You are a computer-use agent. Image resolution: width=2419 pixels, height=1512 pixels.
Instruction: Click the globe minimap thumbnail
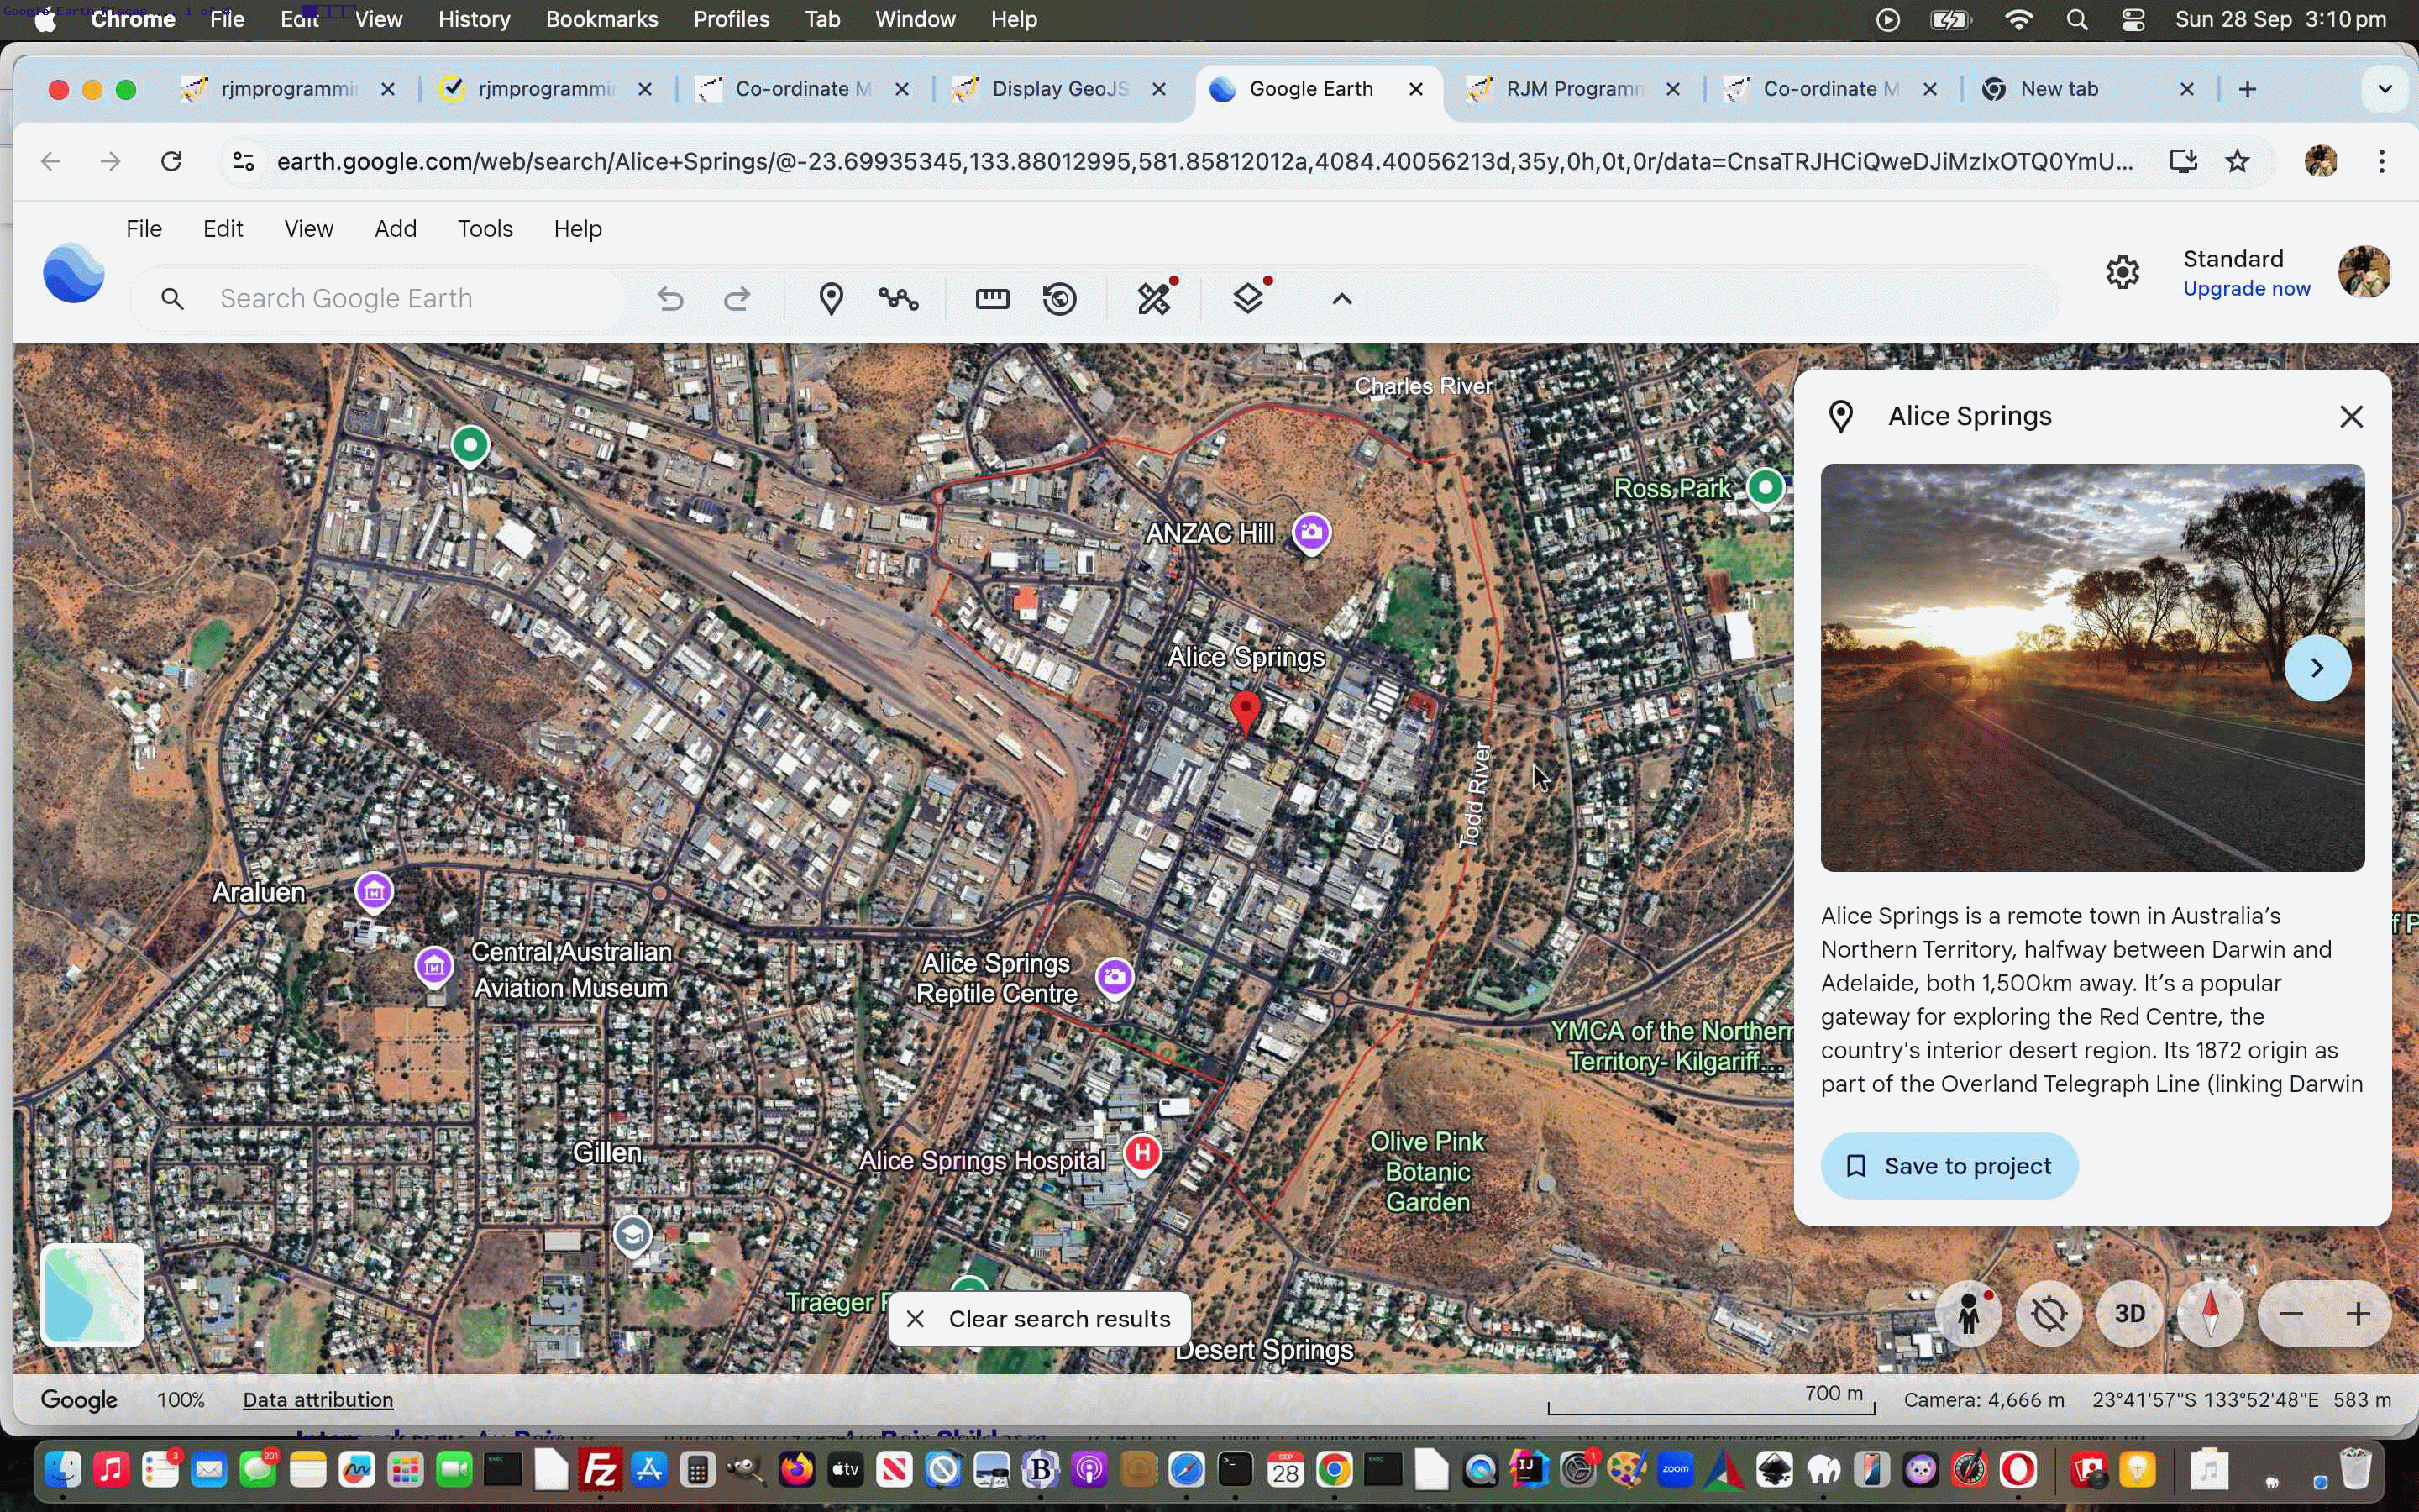click(93, 1295)
